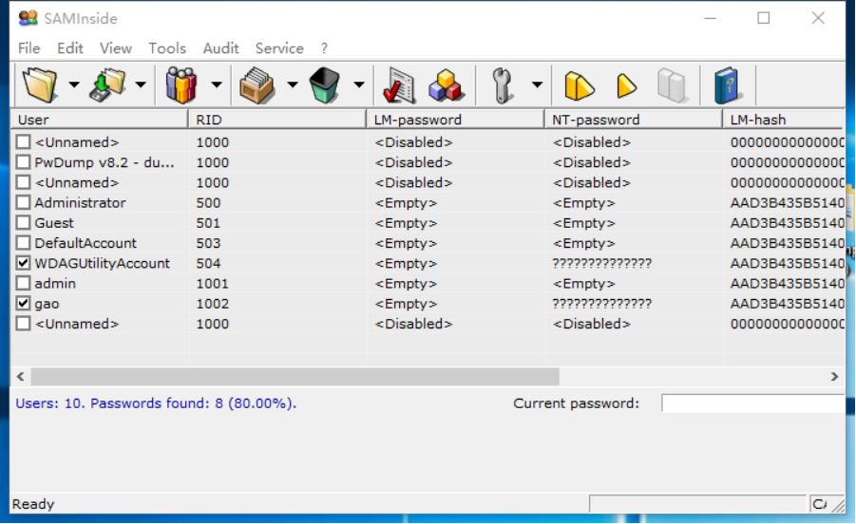
Task: Expand the trash bin dropdown arrow
Action: pyautogui.click(x=359, y=84)
